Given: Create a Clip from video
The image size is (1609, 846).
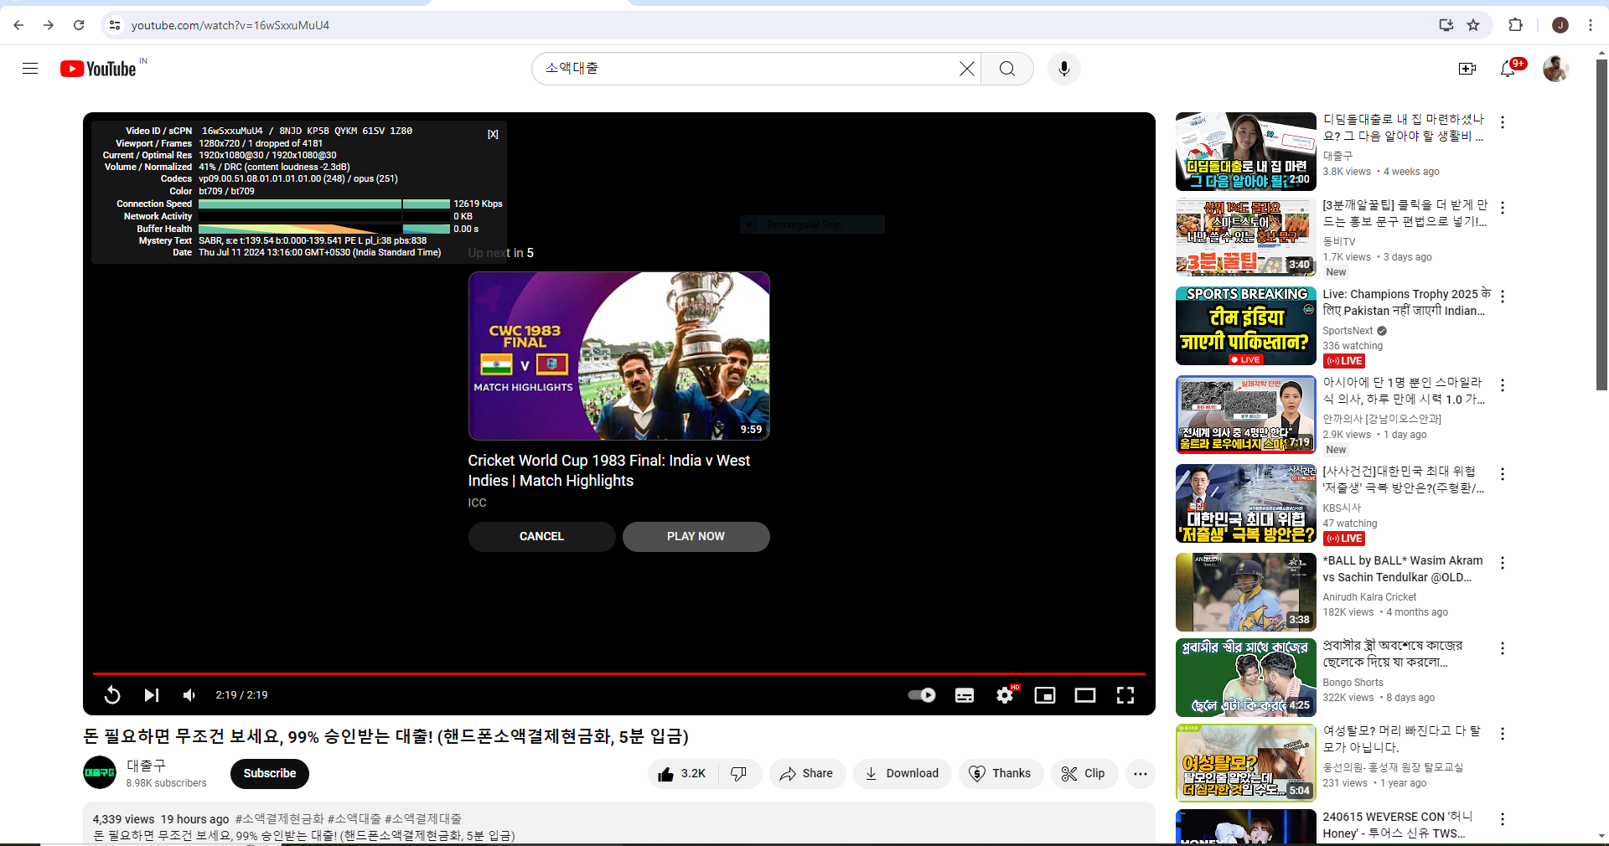Looking at the screenshot, I should (x=1084, y=774).
